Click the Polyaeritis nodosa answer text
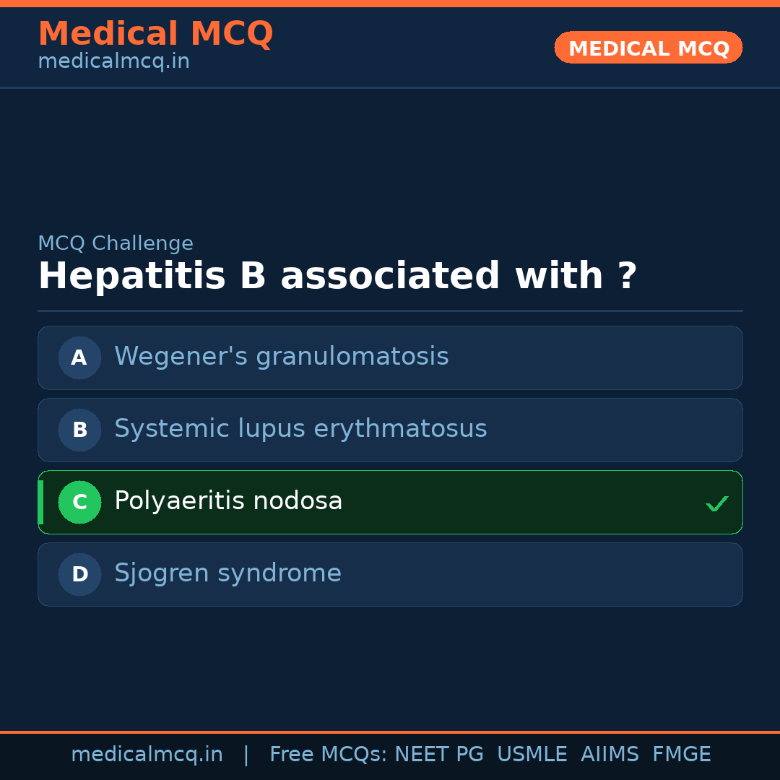 click(228, 501)
